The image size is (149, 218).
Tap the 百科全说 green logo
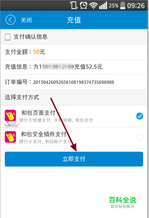tap(122, 200)
